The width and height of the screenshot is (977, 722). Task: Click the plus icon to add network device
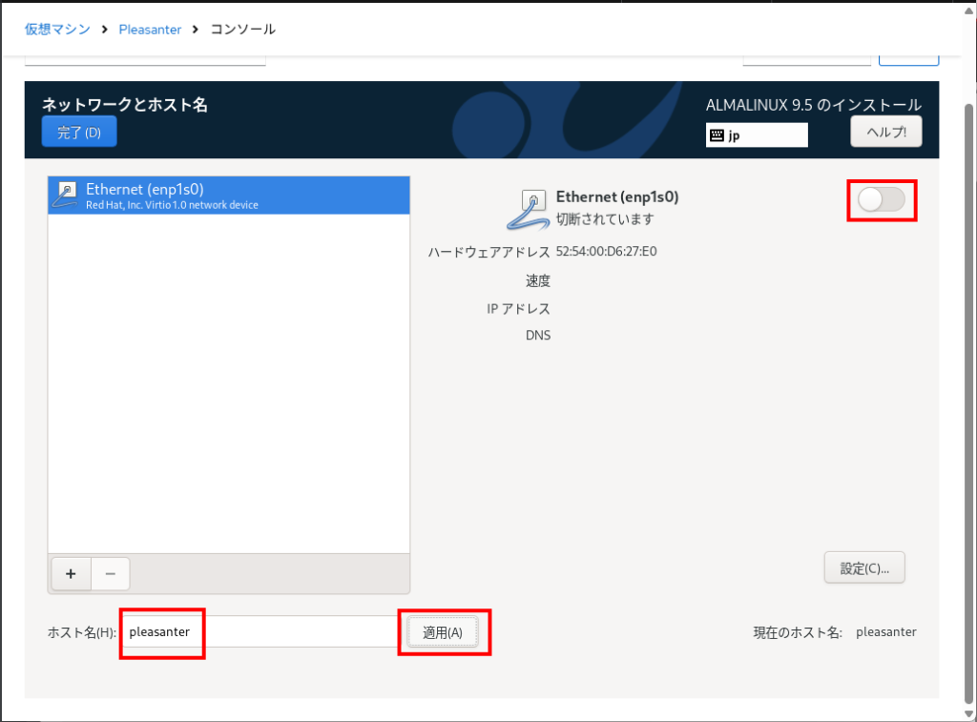click(71, 573)
